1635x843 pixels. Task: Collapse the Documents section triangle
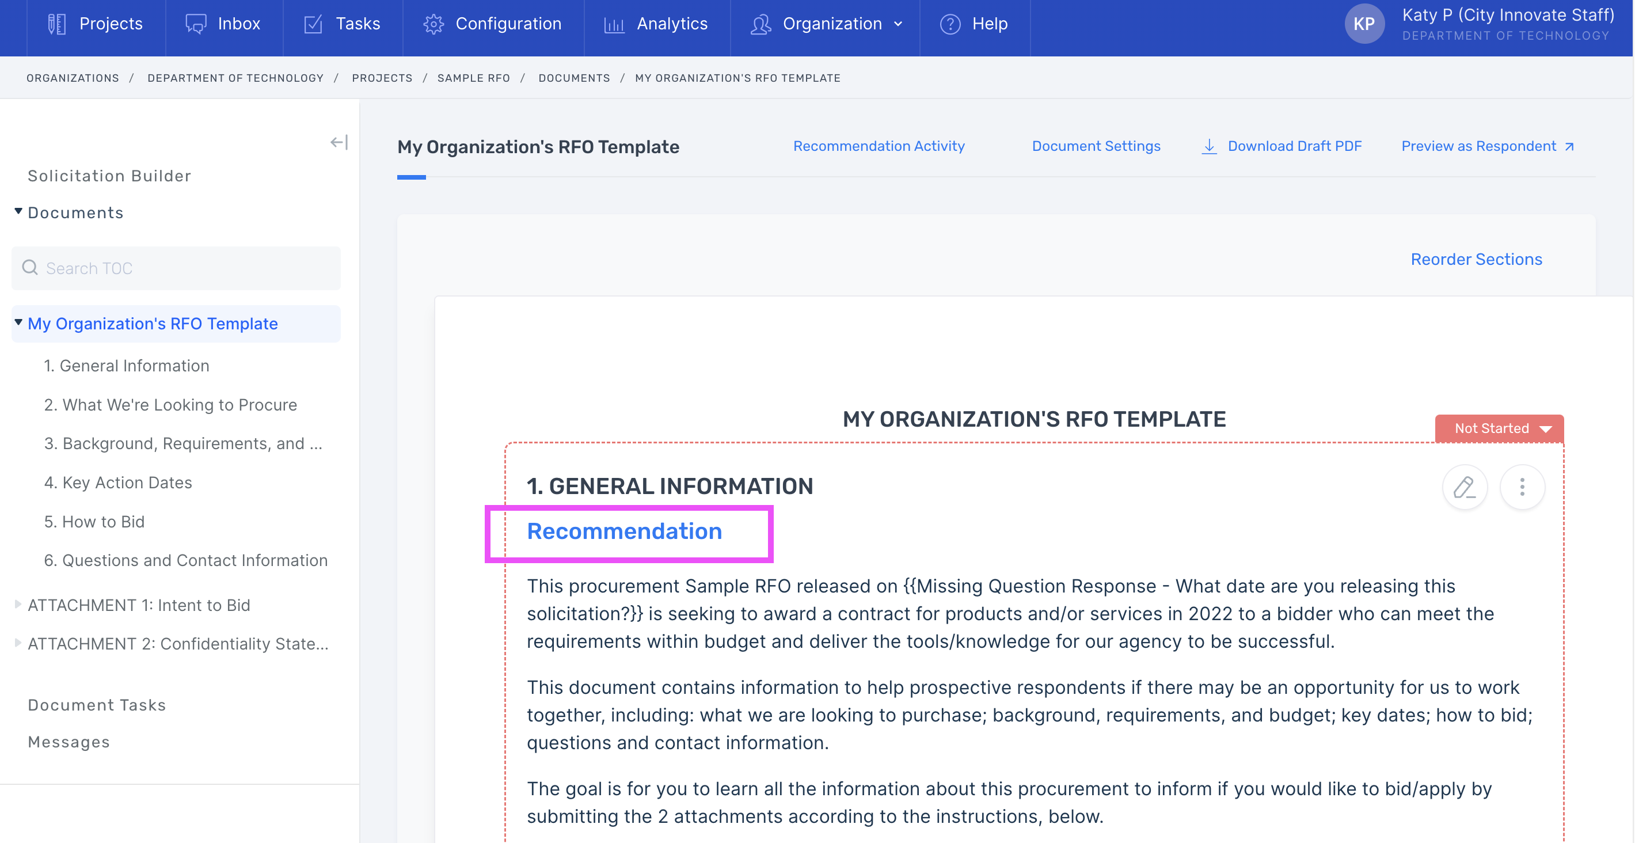click(18, 211)
